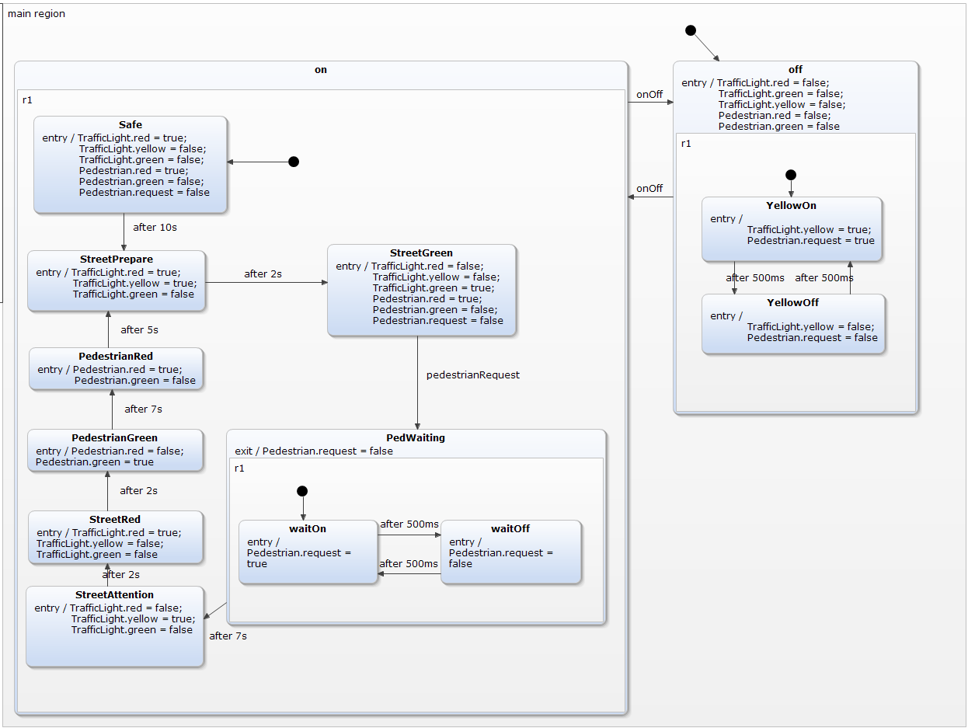
Task: Click the main region label at top left
Action: tap(36, 13)
